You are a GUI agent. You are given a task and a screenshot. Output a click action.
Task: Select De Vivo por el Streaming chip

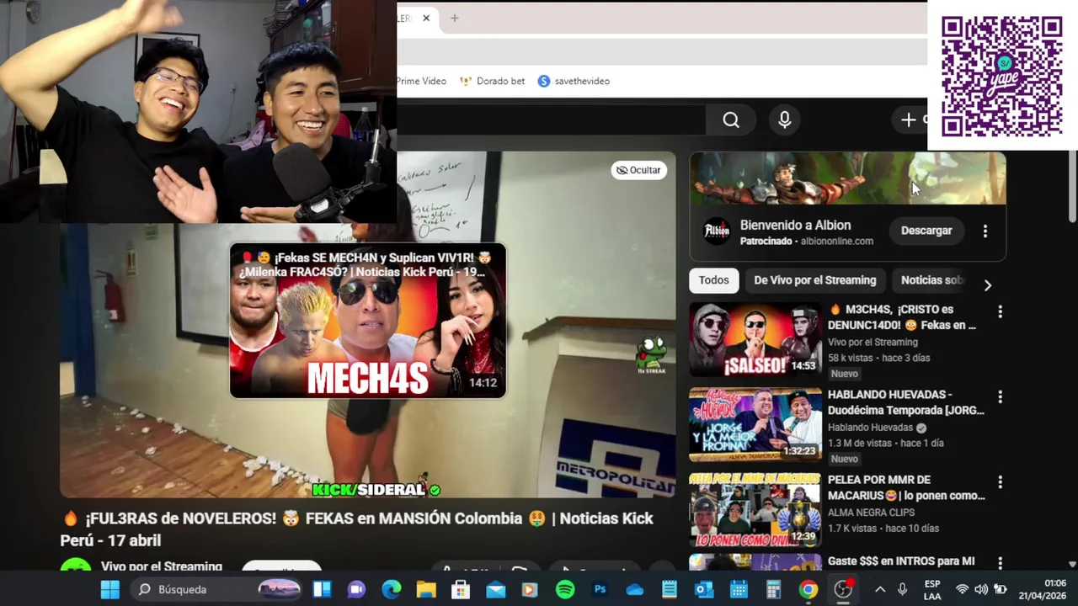tap(814, 280)
